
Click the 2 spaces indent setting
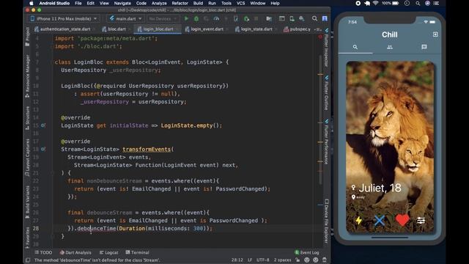coord(282,260)
